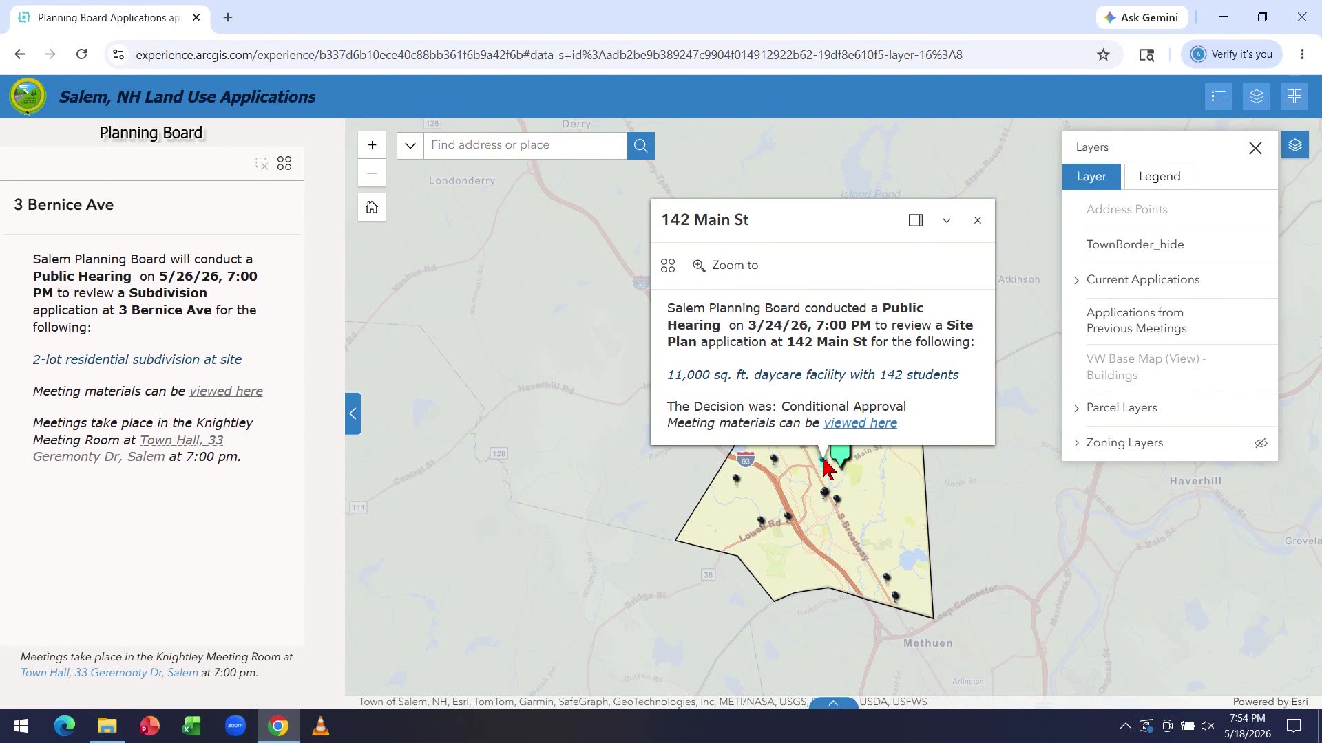Bookmark this page with the star
Viewport: 1322px width, 743px height.
1103,54
